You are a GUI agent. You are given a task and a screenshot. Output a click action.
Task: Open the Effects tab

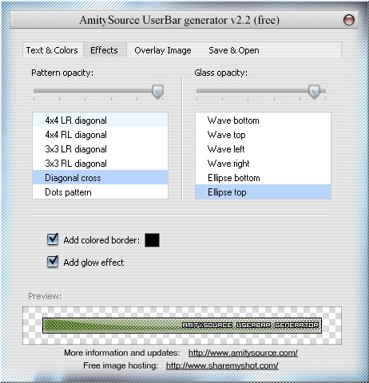click(x=104, y=50)
